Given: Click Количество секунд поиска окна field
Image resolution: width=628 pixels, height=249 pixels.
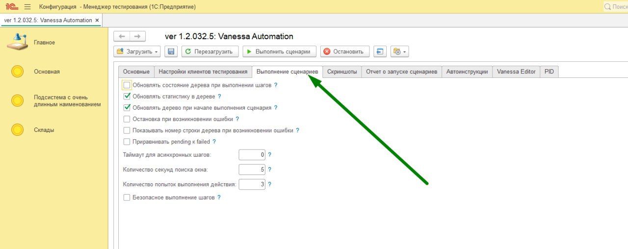Looking at the screenshot, I should (252, 170).
